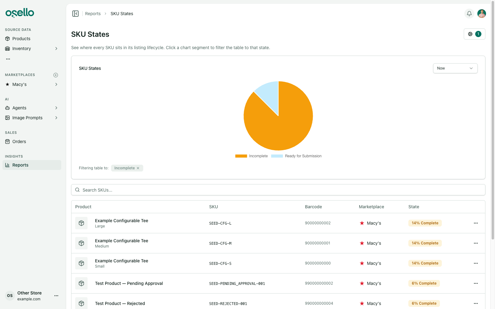Click product icon for Pending Approval product
Screen dimensions: 495x309
click(81, 283)
